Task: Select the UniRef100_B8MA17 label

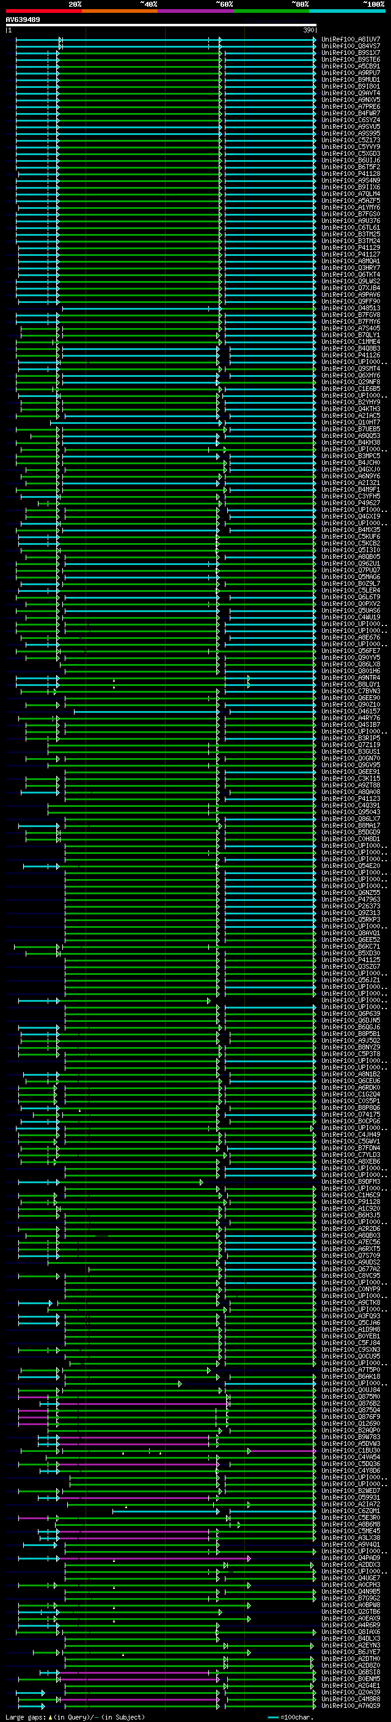Action: (x=351, y=826)
